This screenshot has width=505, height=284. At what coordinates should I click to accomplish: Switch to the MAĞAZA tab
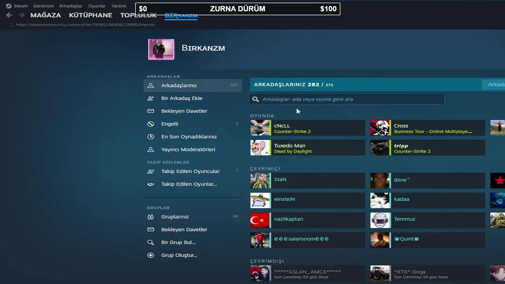click(46, 15)
